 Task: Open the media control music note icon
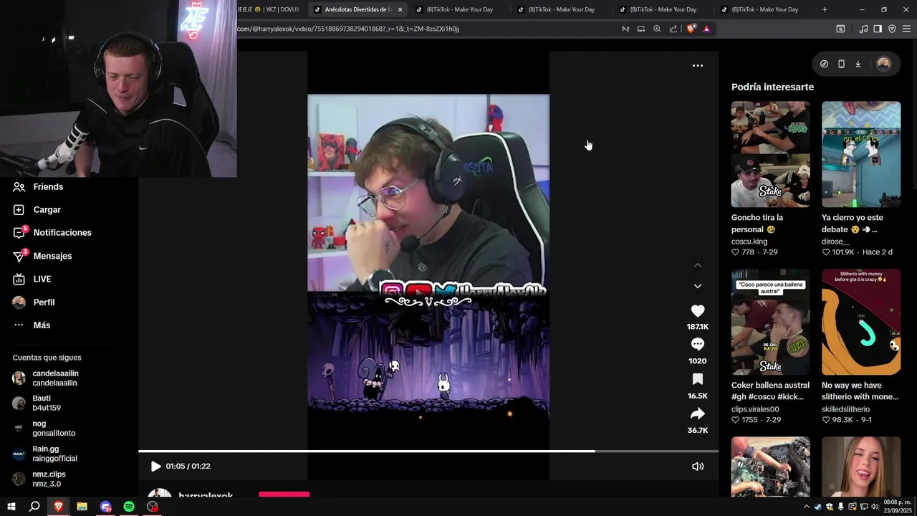click(x=863, y=29)
